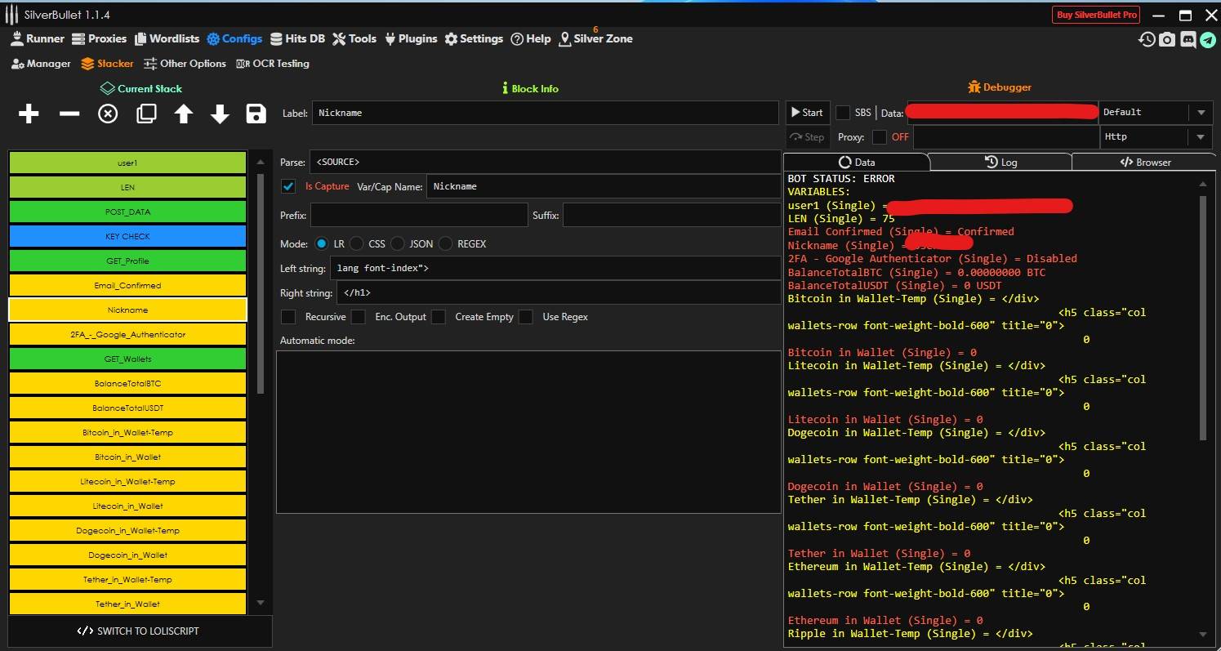Screen dimensions: 1221x651
Task: Enable the Create Empty checkbox
Action: 439,316
